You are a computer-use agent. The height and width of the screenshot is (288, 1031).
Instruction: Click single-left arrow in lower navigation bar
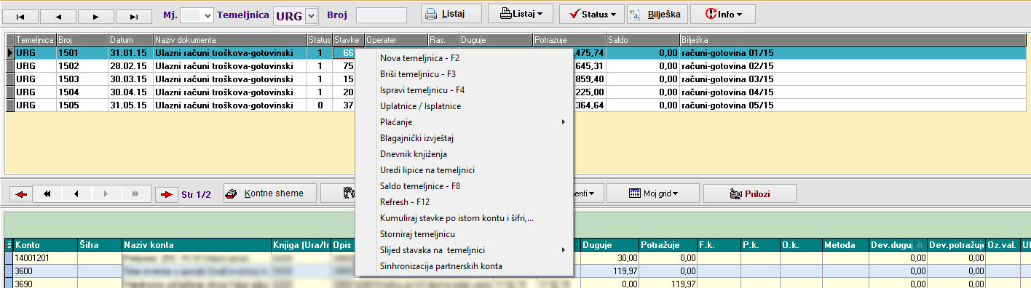coord(76,194)
